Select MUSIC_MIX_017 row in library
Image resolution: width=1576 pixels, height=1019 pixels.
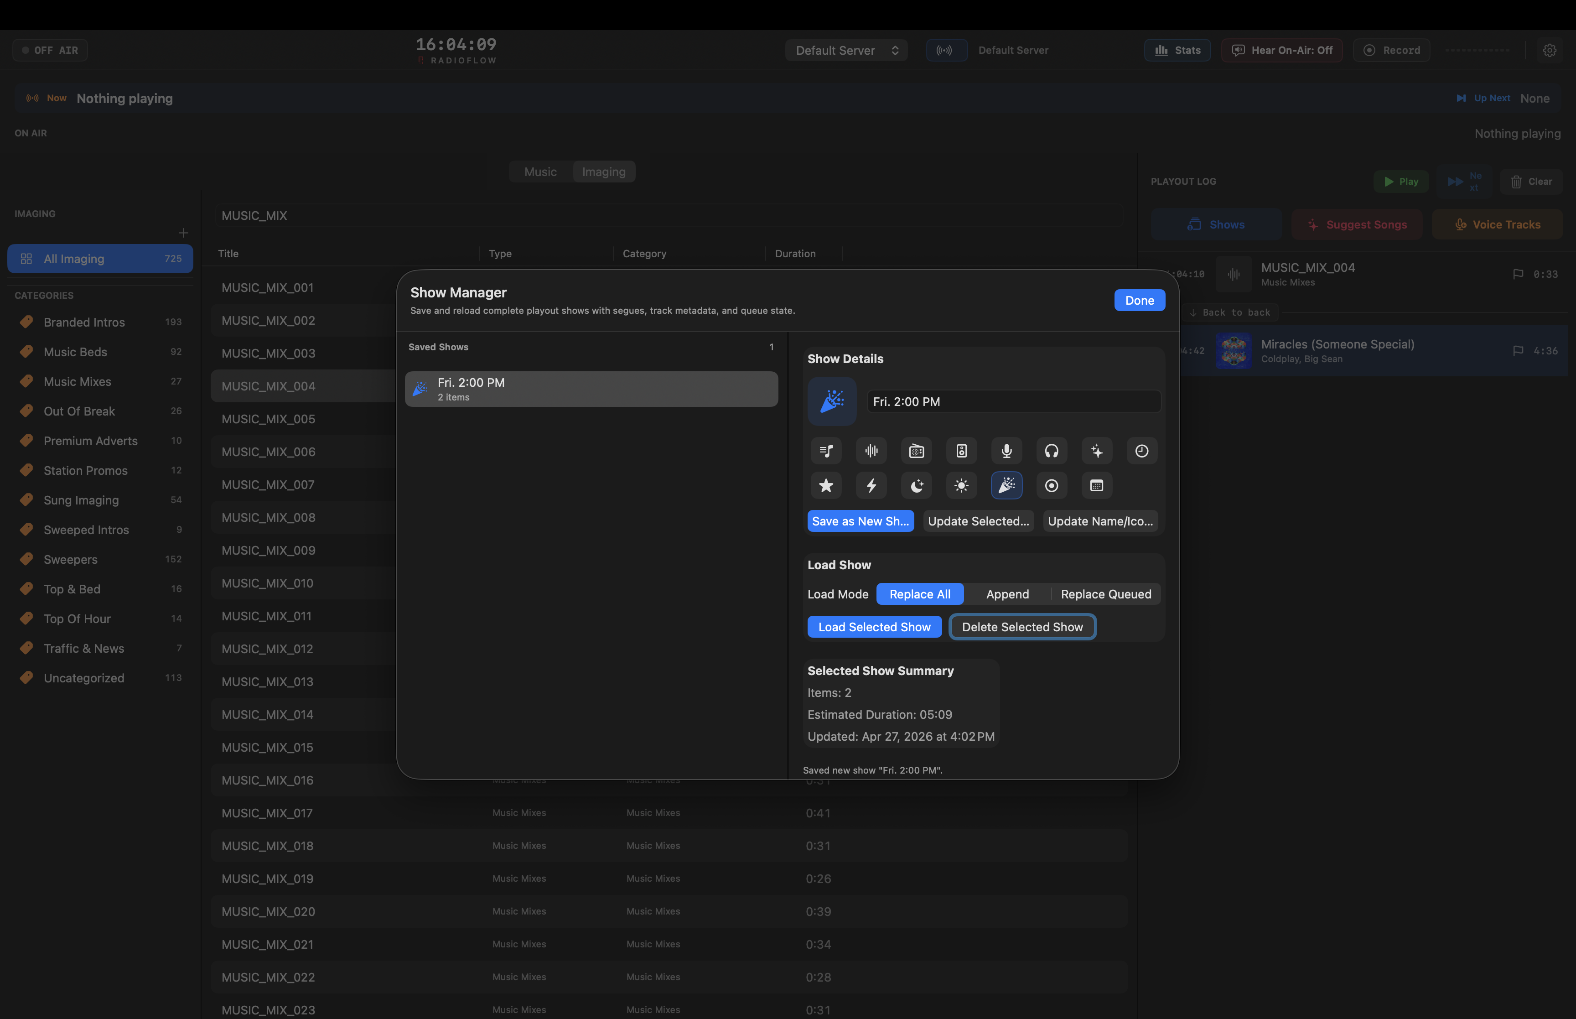tap(669, 813)
